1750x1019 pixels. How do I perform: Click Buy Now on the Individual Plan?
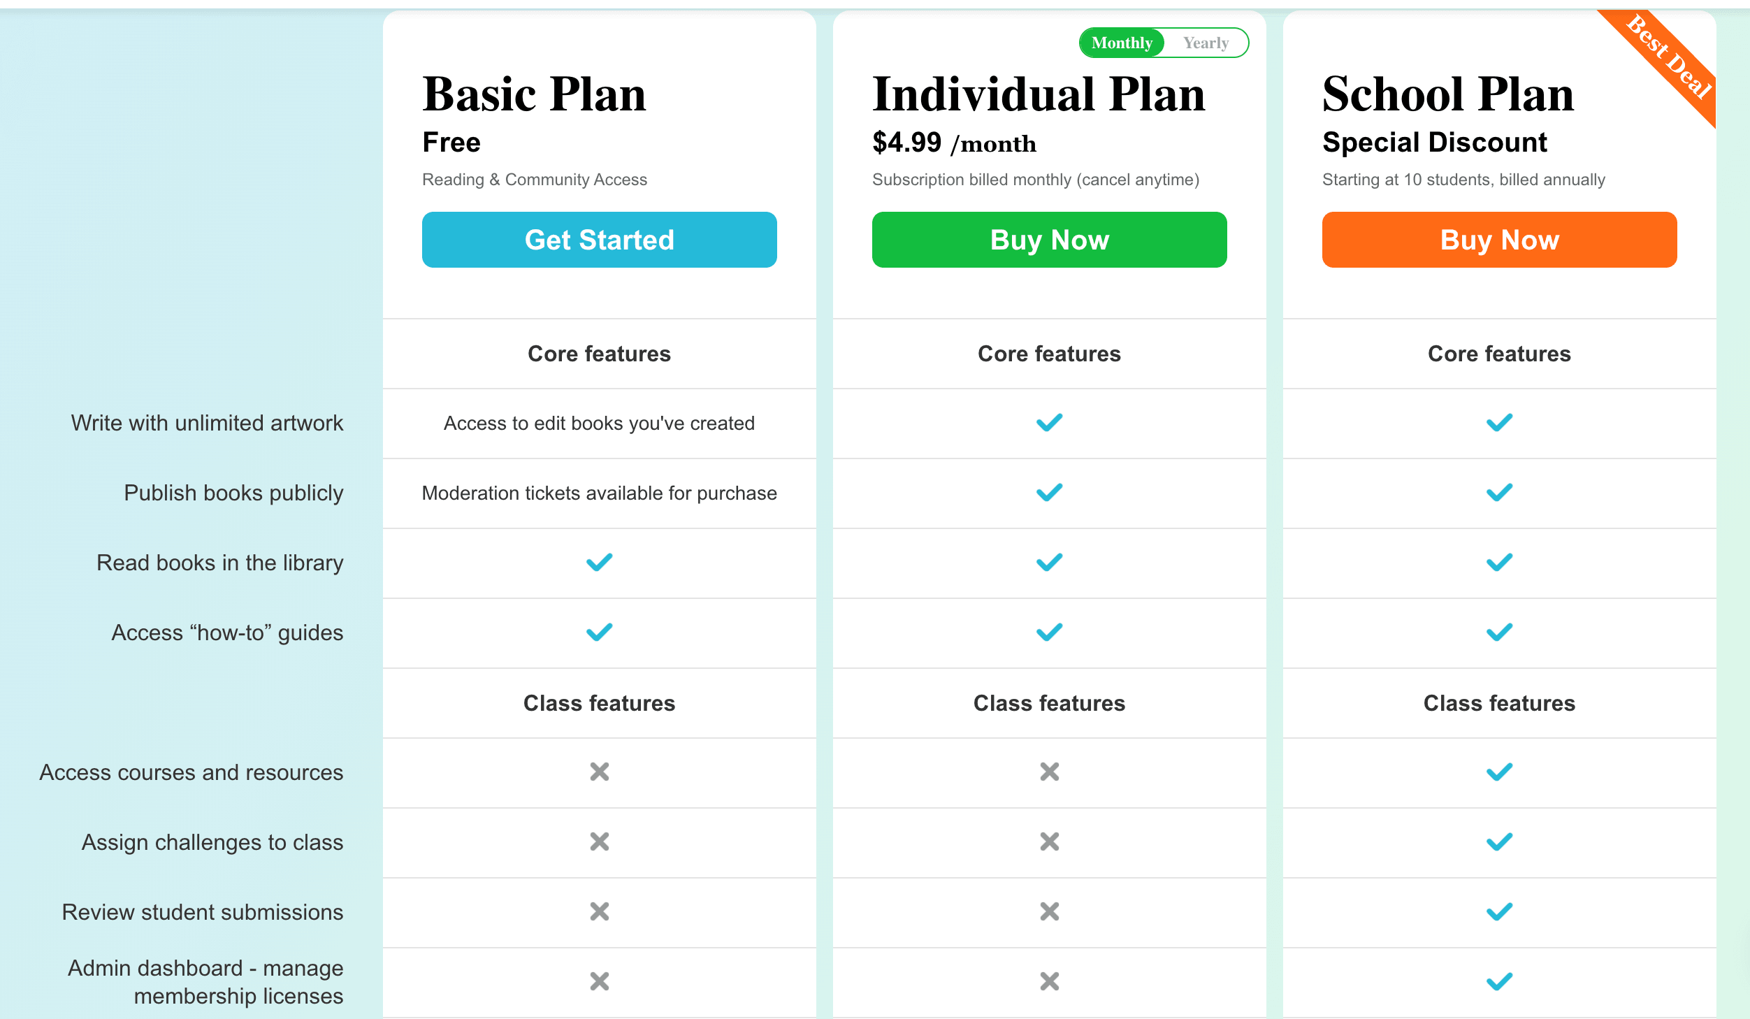click(x=1048, y=240)
